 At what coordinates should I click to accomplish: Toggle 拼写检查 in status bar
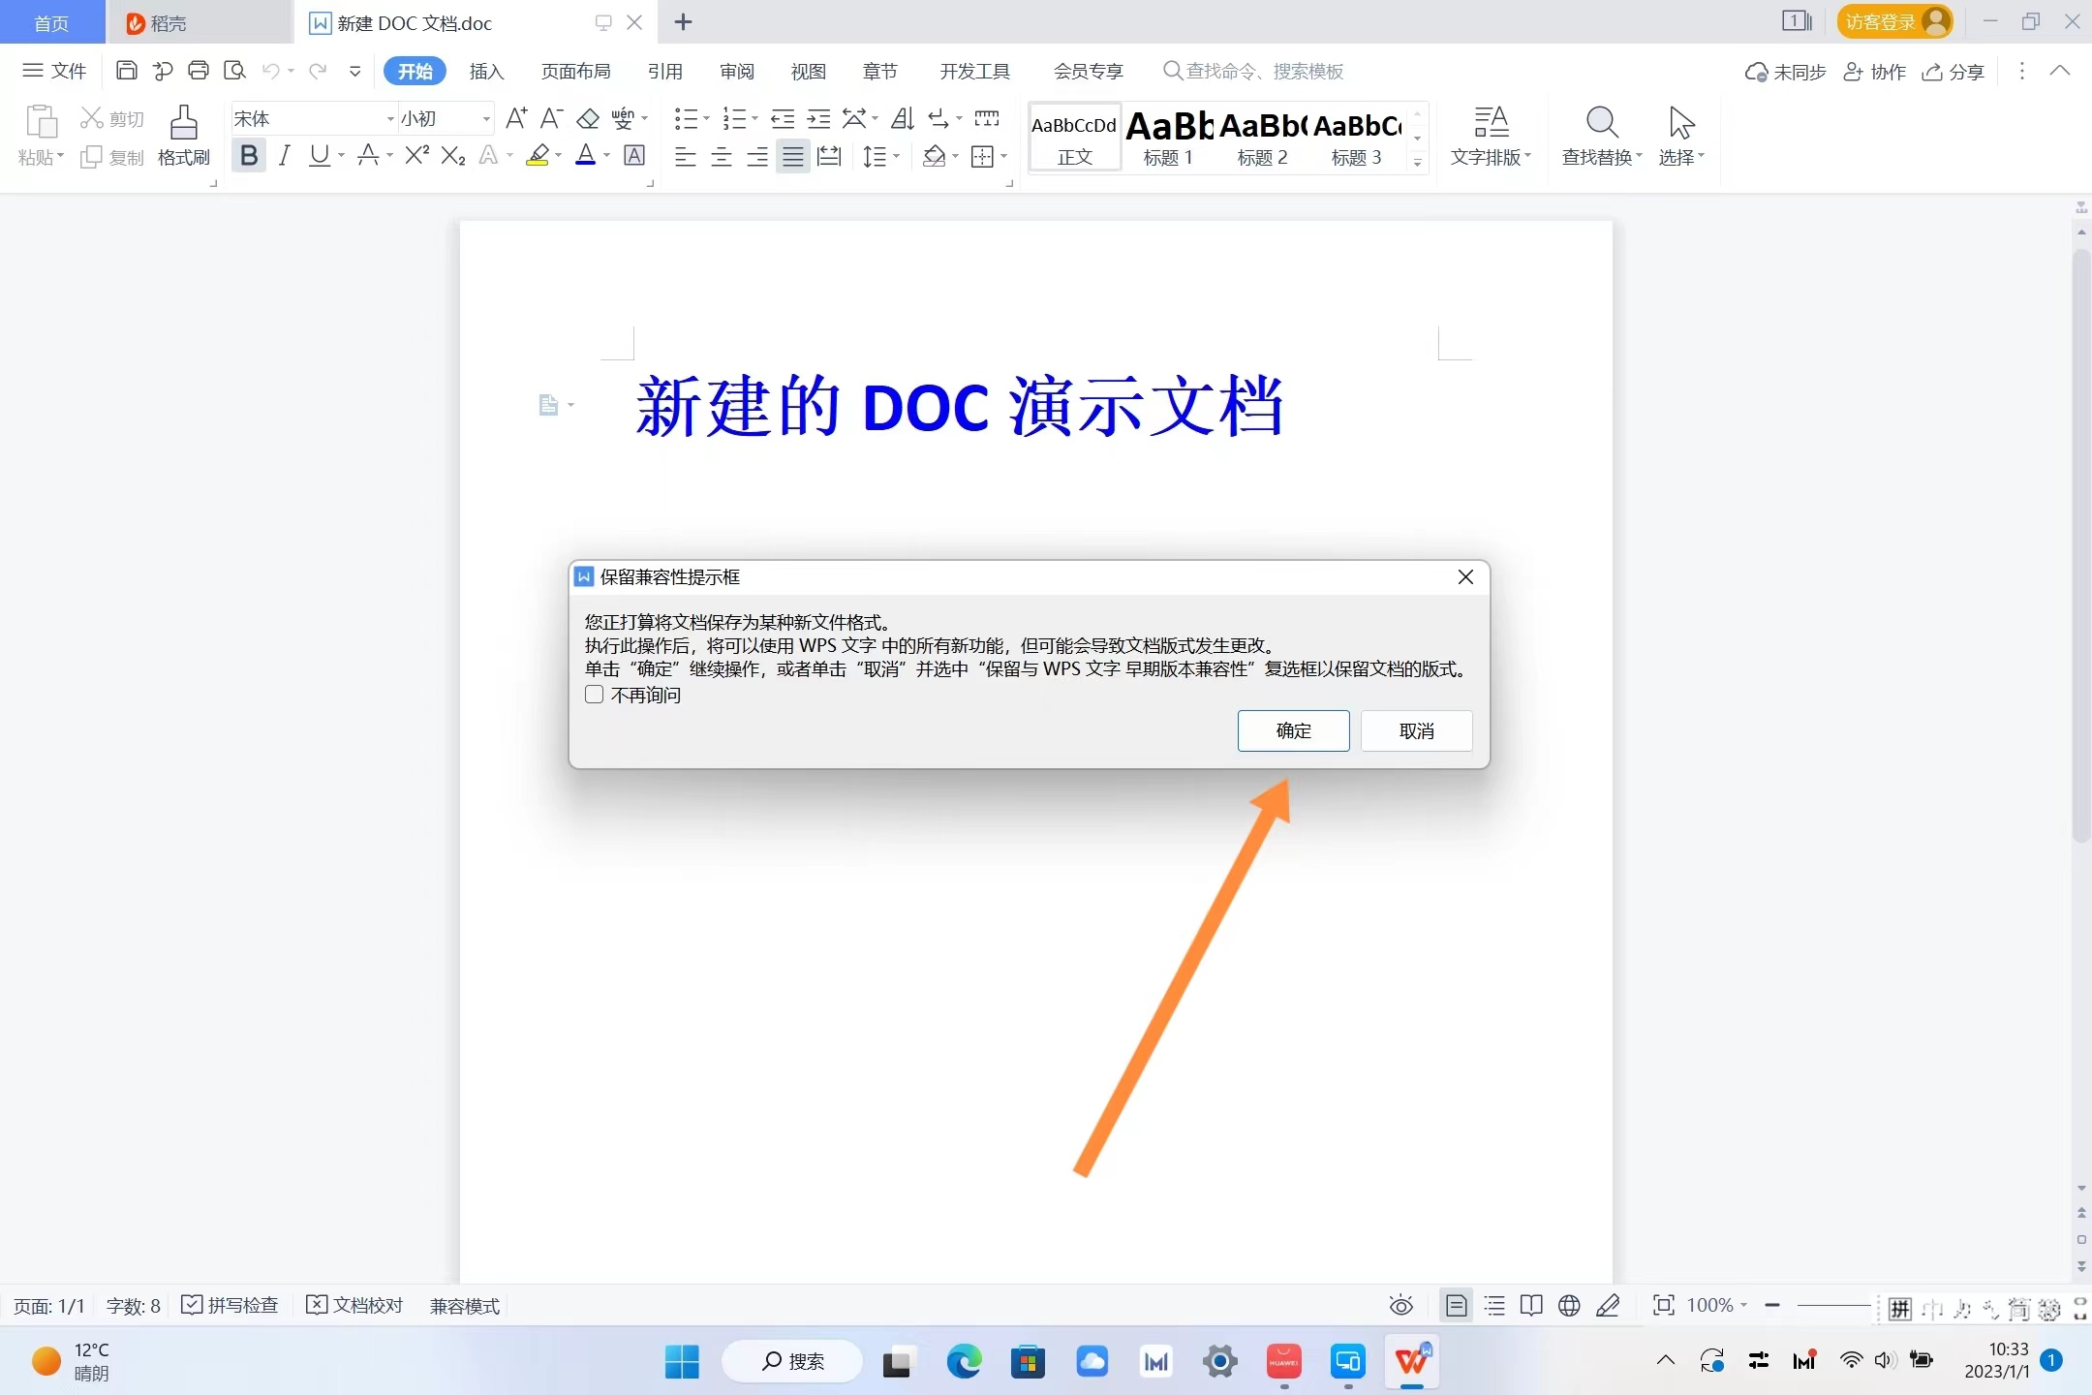(231, 1306)
